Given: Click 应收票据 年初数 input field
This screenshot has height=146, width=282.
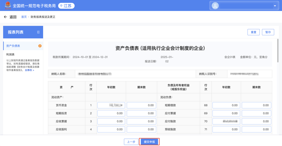Looking at the screenshot, I should [x=111, y=121].
